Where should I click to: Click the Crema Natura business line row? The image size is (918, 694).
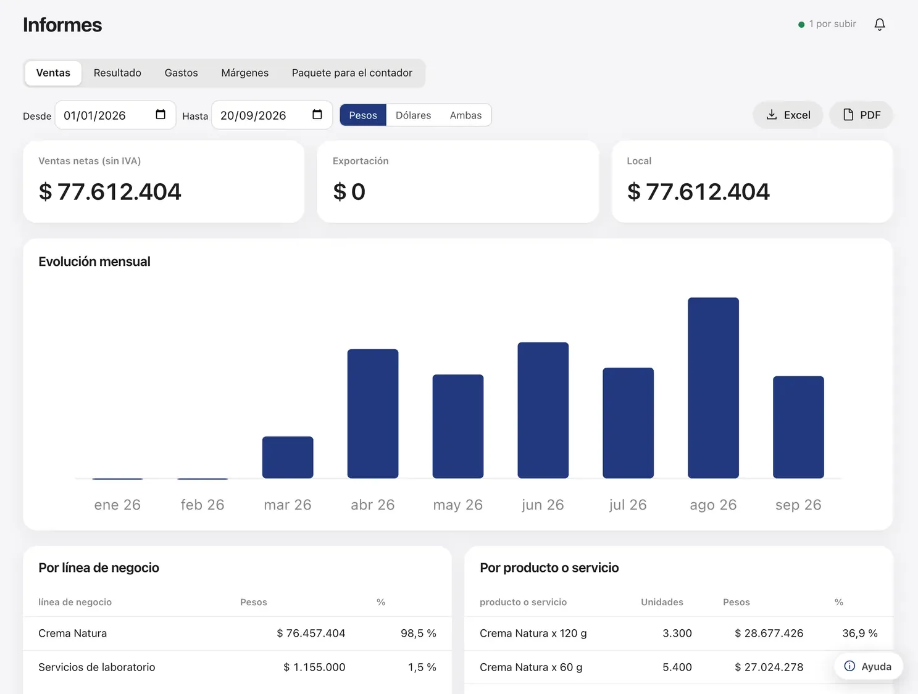(238, 634)
